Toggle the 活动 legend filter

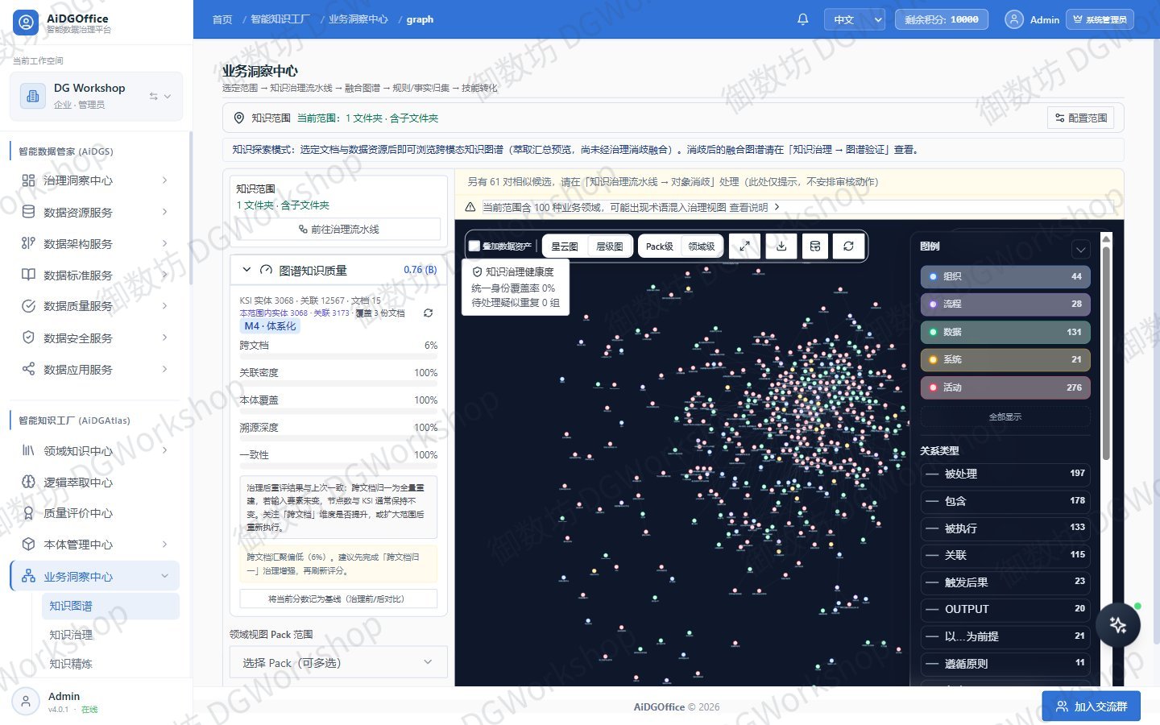click(x=1005, y=387)
